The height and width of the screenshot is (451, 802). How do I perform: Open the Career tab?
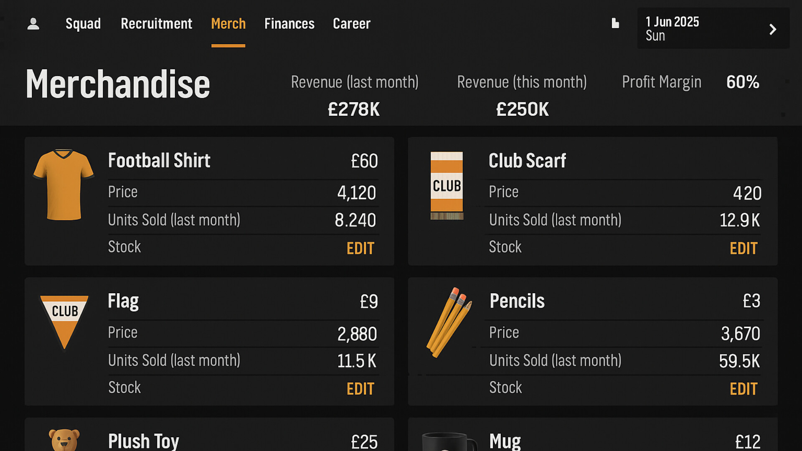coord(351,24)
